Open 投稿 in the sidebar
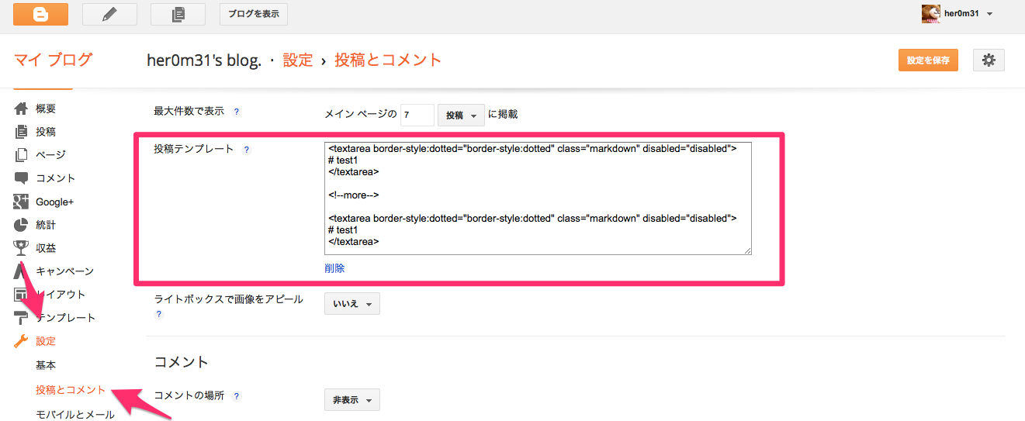Viewport: 1025px width, 421px height. [46, 132]
